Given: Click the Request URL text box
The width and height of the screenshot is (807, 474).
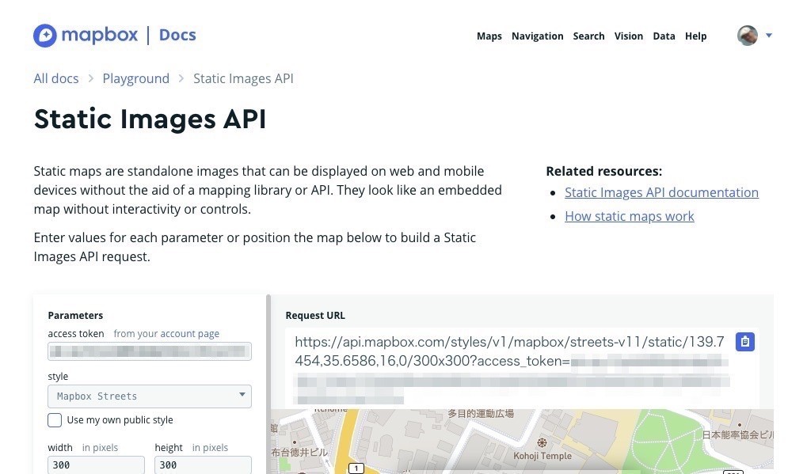Looking at the screenshot, I should (522, 368).
